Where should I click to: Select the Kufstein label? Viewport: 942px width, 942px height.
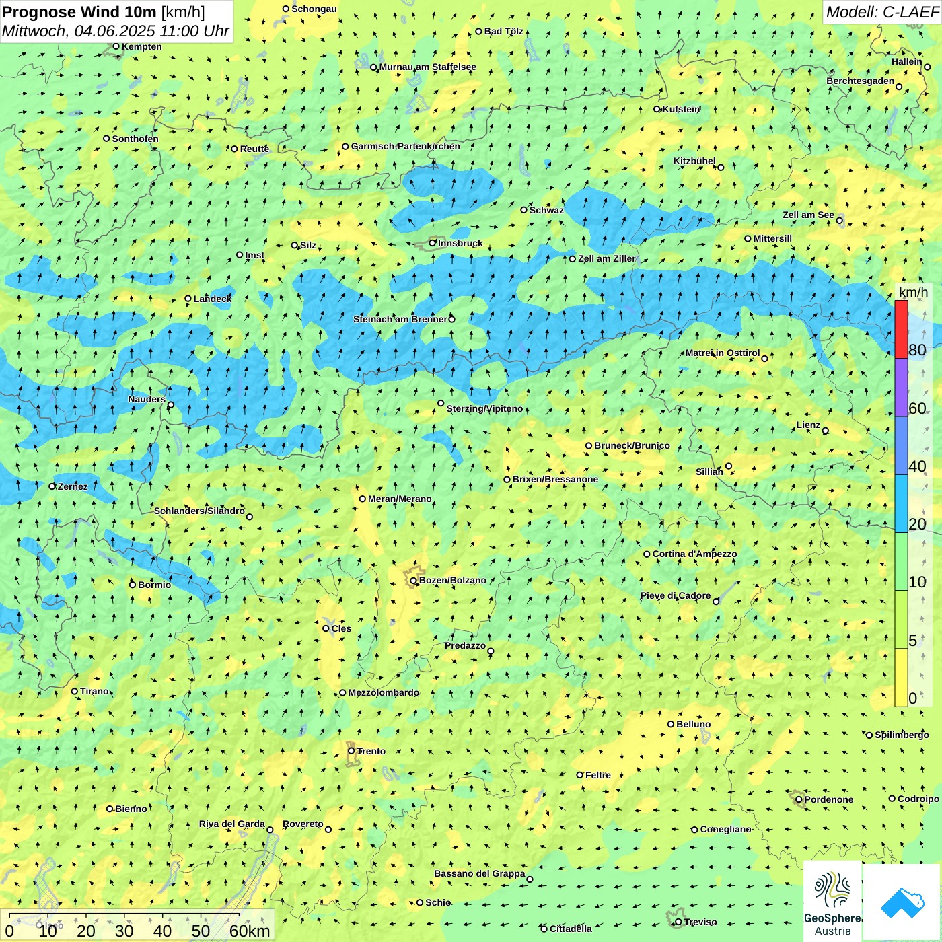(x=681, y=109)
